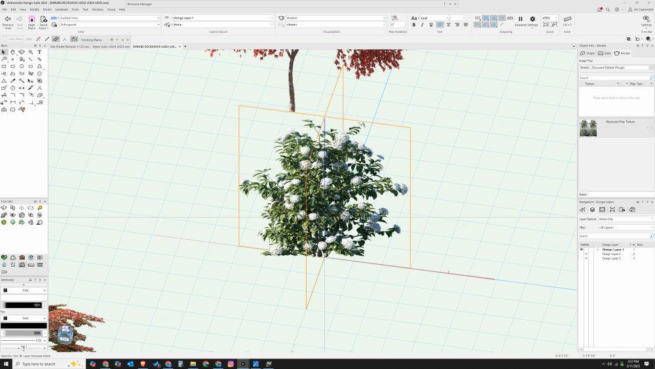Toggle Bold text formatting
The height and width of the screenshot is (369, 655).
(413, 25)
